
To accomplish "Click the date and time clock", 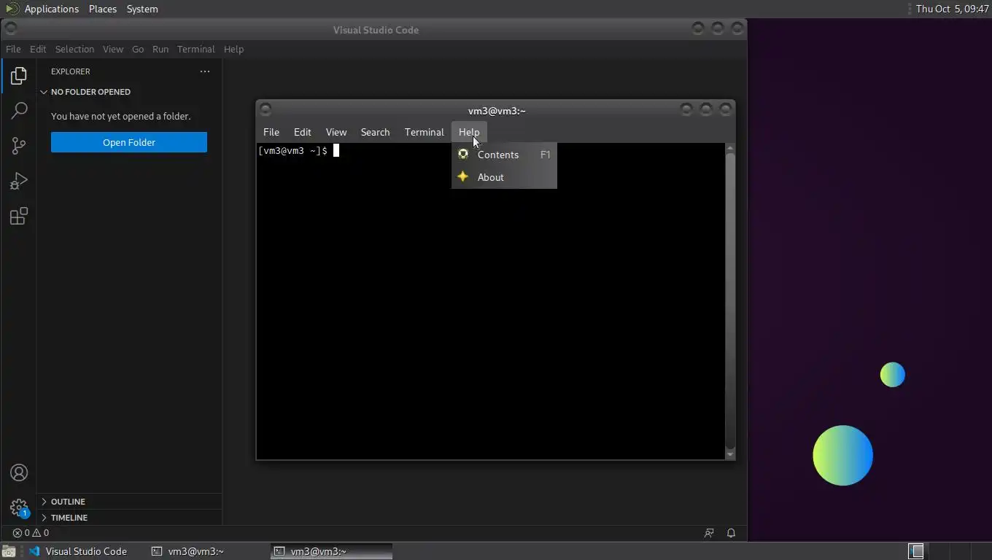I will (x=952, y=9).
